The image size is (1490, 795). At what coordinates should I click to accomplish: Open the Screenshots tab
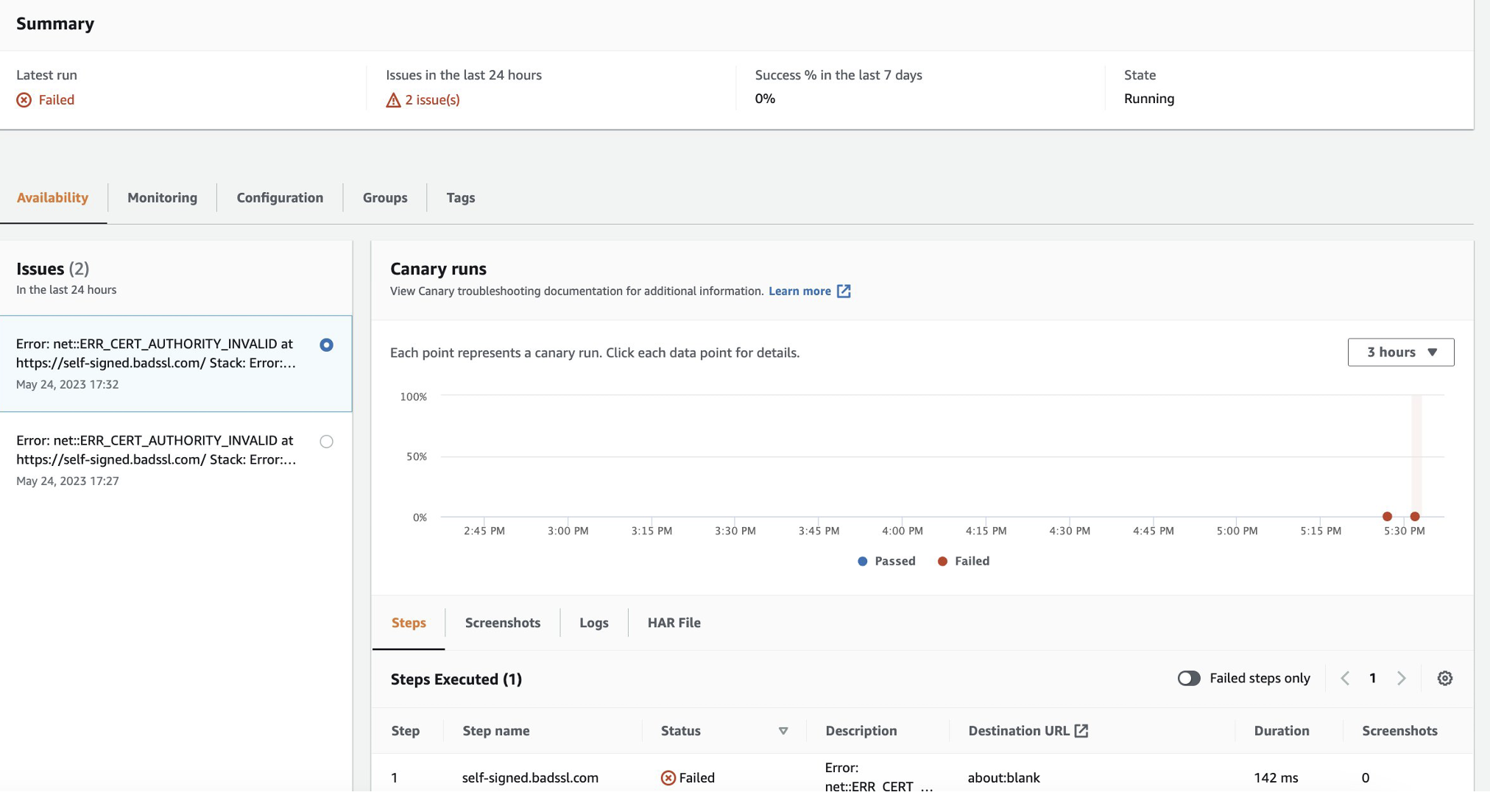click(x=502, y=623)
